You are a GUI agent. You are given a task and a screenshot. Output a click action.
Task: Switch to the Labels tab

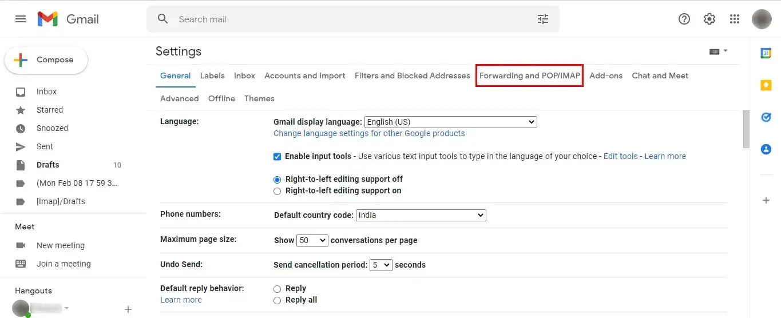(212, 75)
